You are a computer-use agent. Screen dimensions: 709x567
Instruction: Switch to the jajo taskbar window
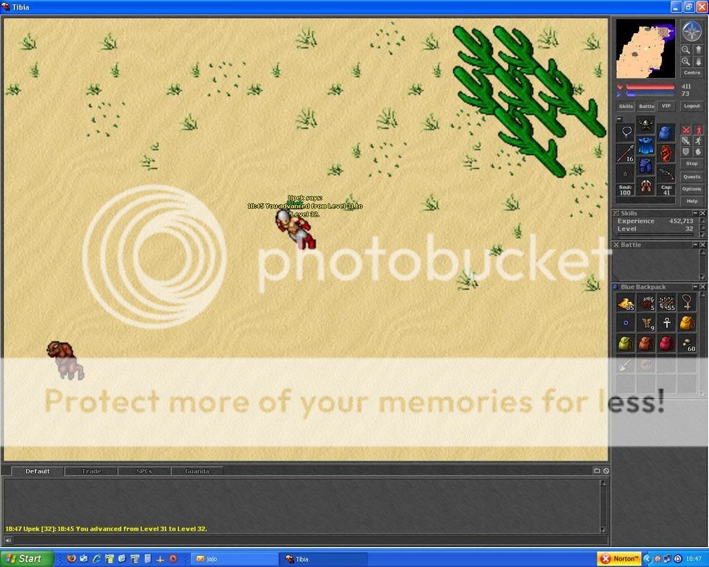point(234,559)
